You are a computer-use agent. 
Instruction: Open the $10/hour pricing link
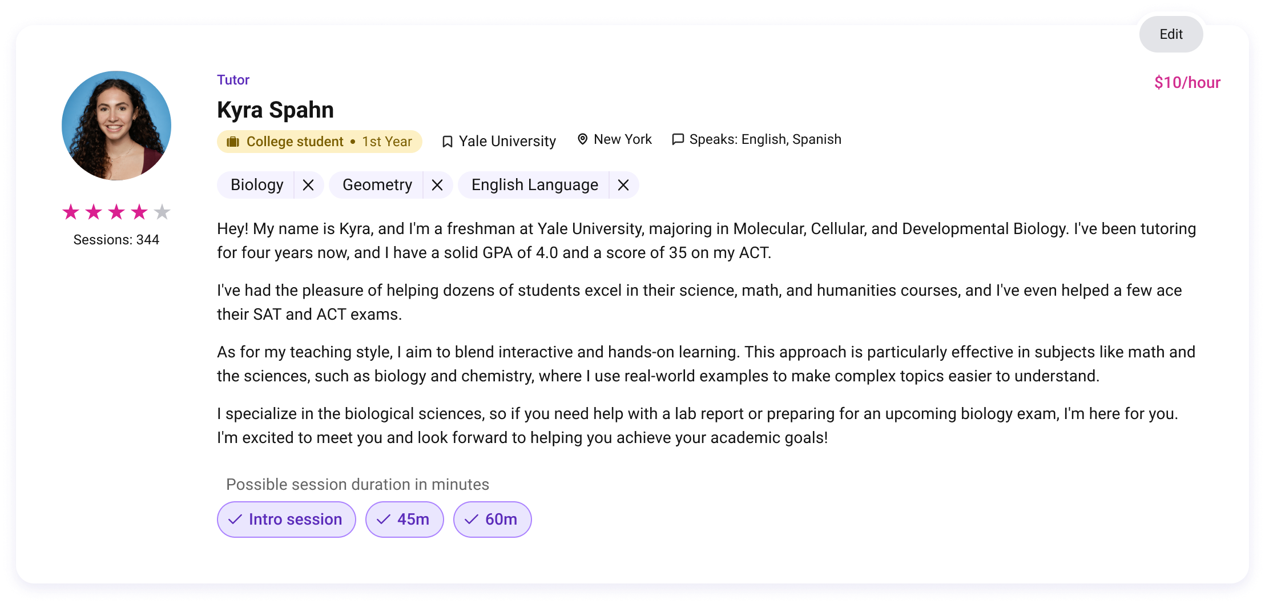pyautogui.click(x=1187, y=82)
